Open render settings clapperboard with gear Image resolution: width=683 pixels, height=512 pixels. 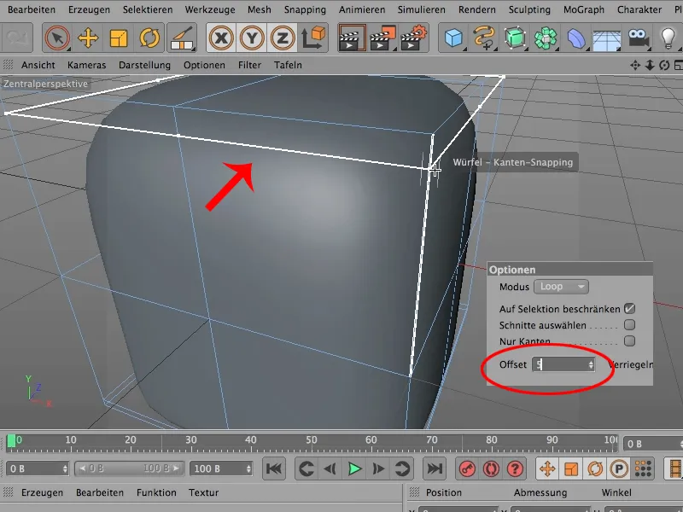coord(413,38)
